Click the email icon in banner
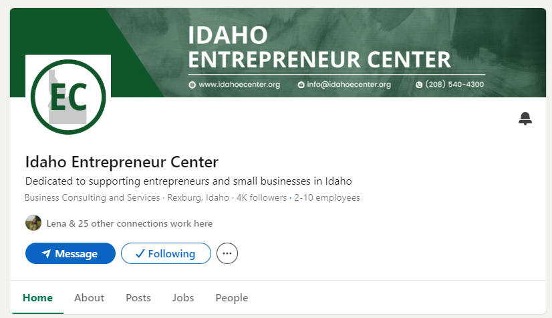552x318 pixels. pos(301,85)
